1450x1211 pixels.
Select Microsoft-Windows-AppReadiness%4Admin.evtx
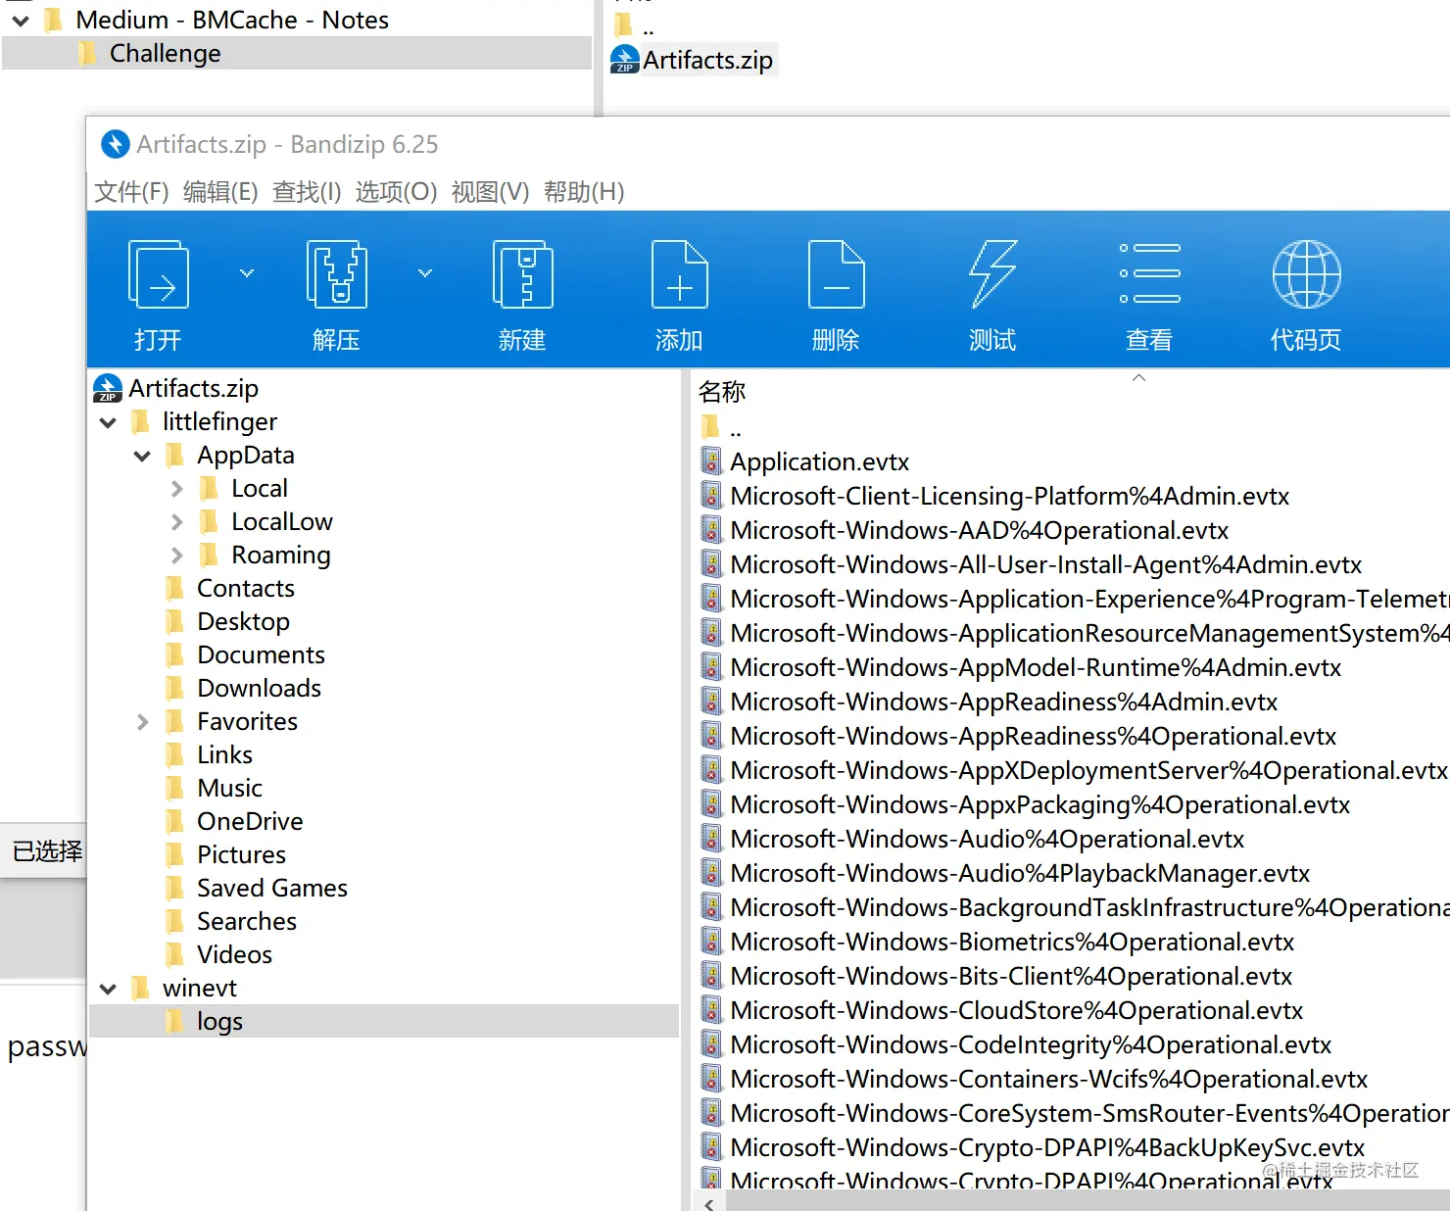tap(1003, 702)
